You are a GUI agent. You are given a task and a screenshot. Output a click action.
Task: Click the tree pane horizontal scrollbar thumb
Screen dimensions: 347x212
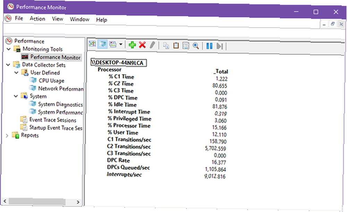tap(37, 201)
